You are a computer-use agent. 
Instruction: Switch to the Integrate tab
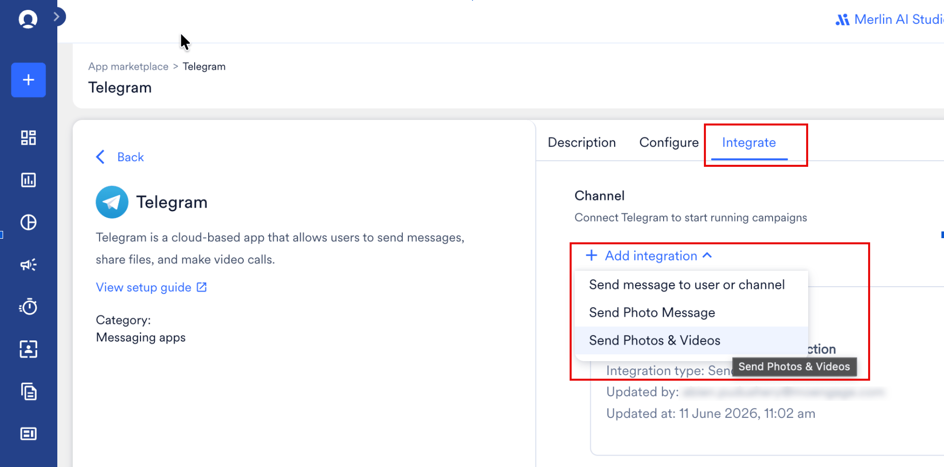749,143
